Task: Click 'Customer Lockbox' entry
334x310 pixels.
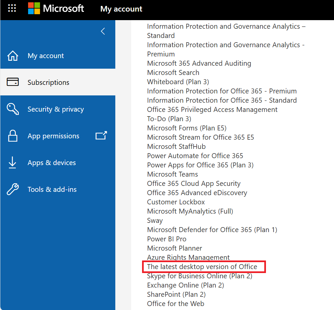Action: (176, 202)
